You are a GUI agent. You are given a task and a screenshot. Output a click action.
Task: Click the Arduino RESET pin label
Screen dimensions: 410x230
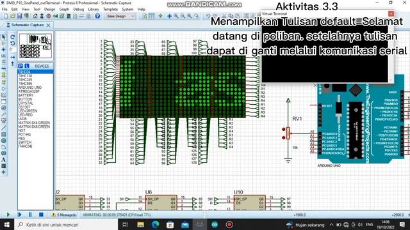click(x=327, y=106)
